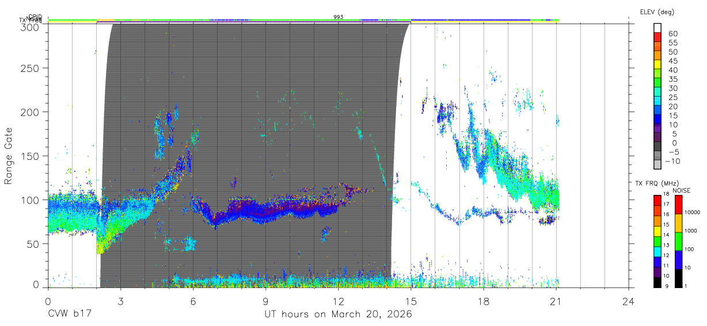Select the blue 10–15 ELEV colorbar segment
Screen dimensions: 707x326
pyautogui.click(x=657, y=118)
